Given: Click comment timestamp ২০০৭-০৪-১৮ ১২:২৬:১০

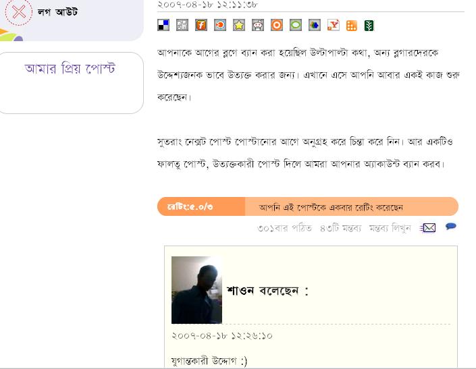Looking at the screenshot, I should click(x=222, y=336).
